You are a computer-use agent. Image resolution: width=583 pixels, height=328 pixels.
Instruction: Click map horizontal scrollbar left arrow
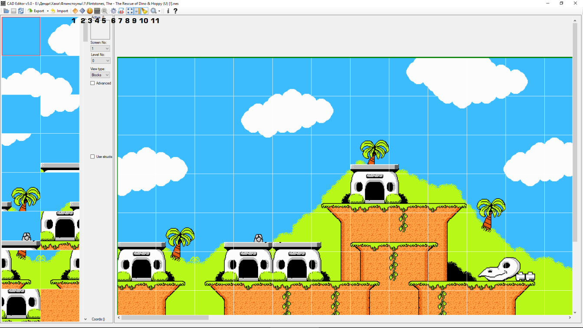coord(119,318)
